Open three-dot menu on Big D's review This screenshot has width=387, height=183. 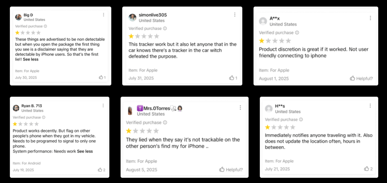pos(103,15)
